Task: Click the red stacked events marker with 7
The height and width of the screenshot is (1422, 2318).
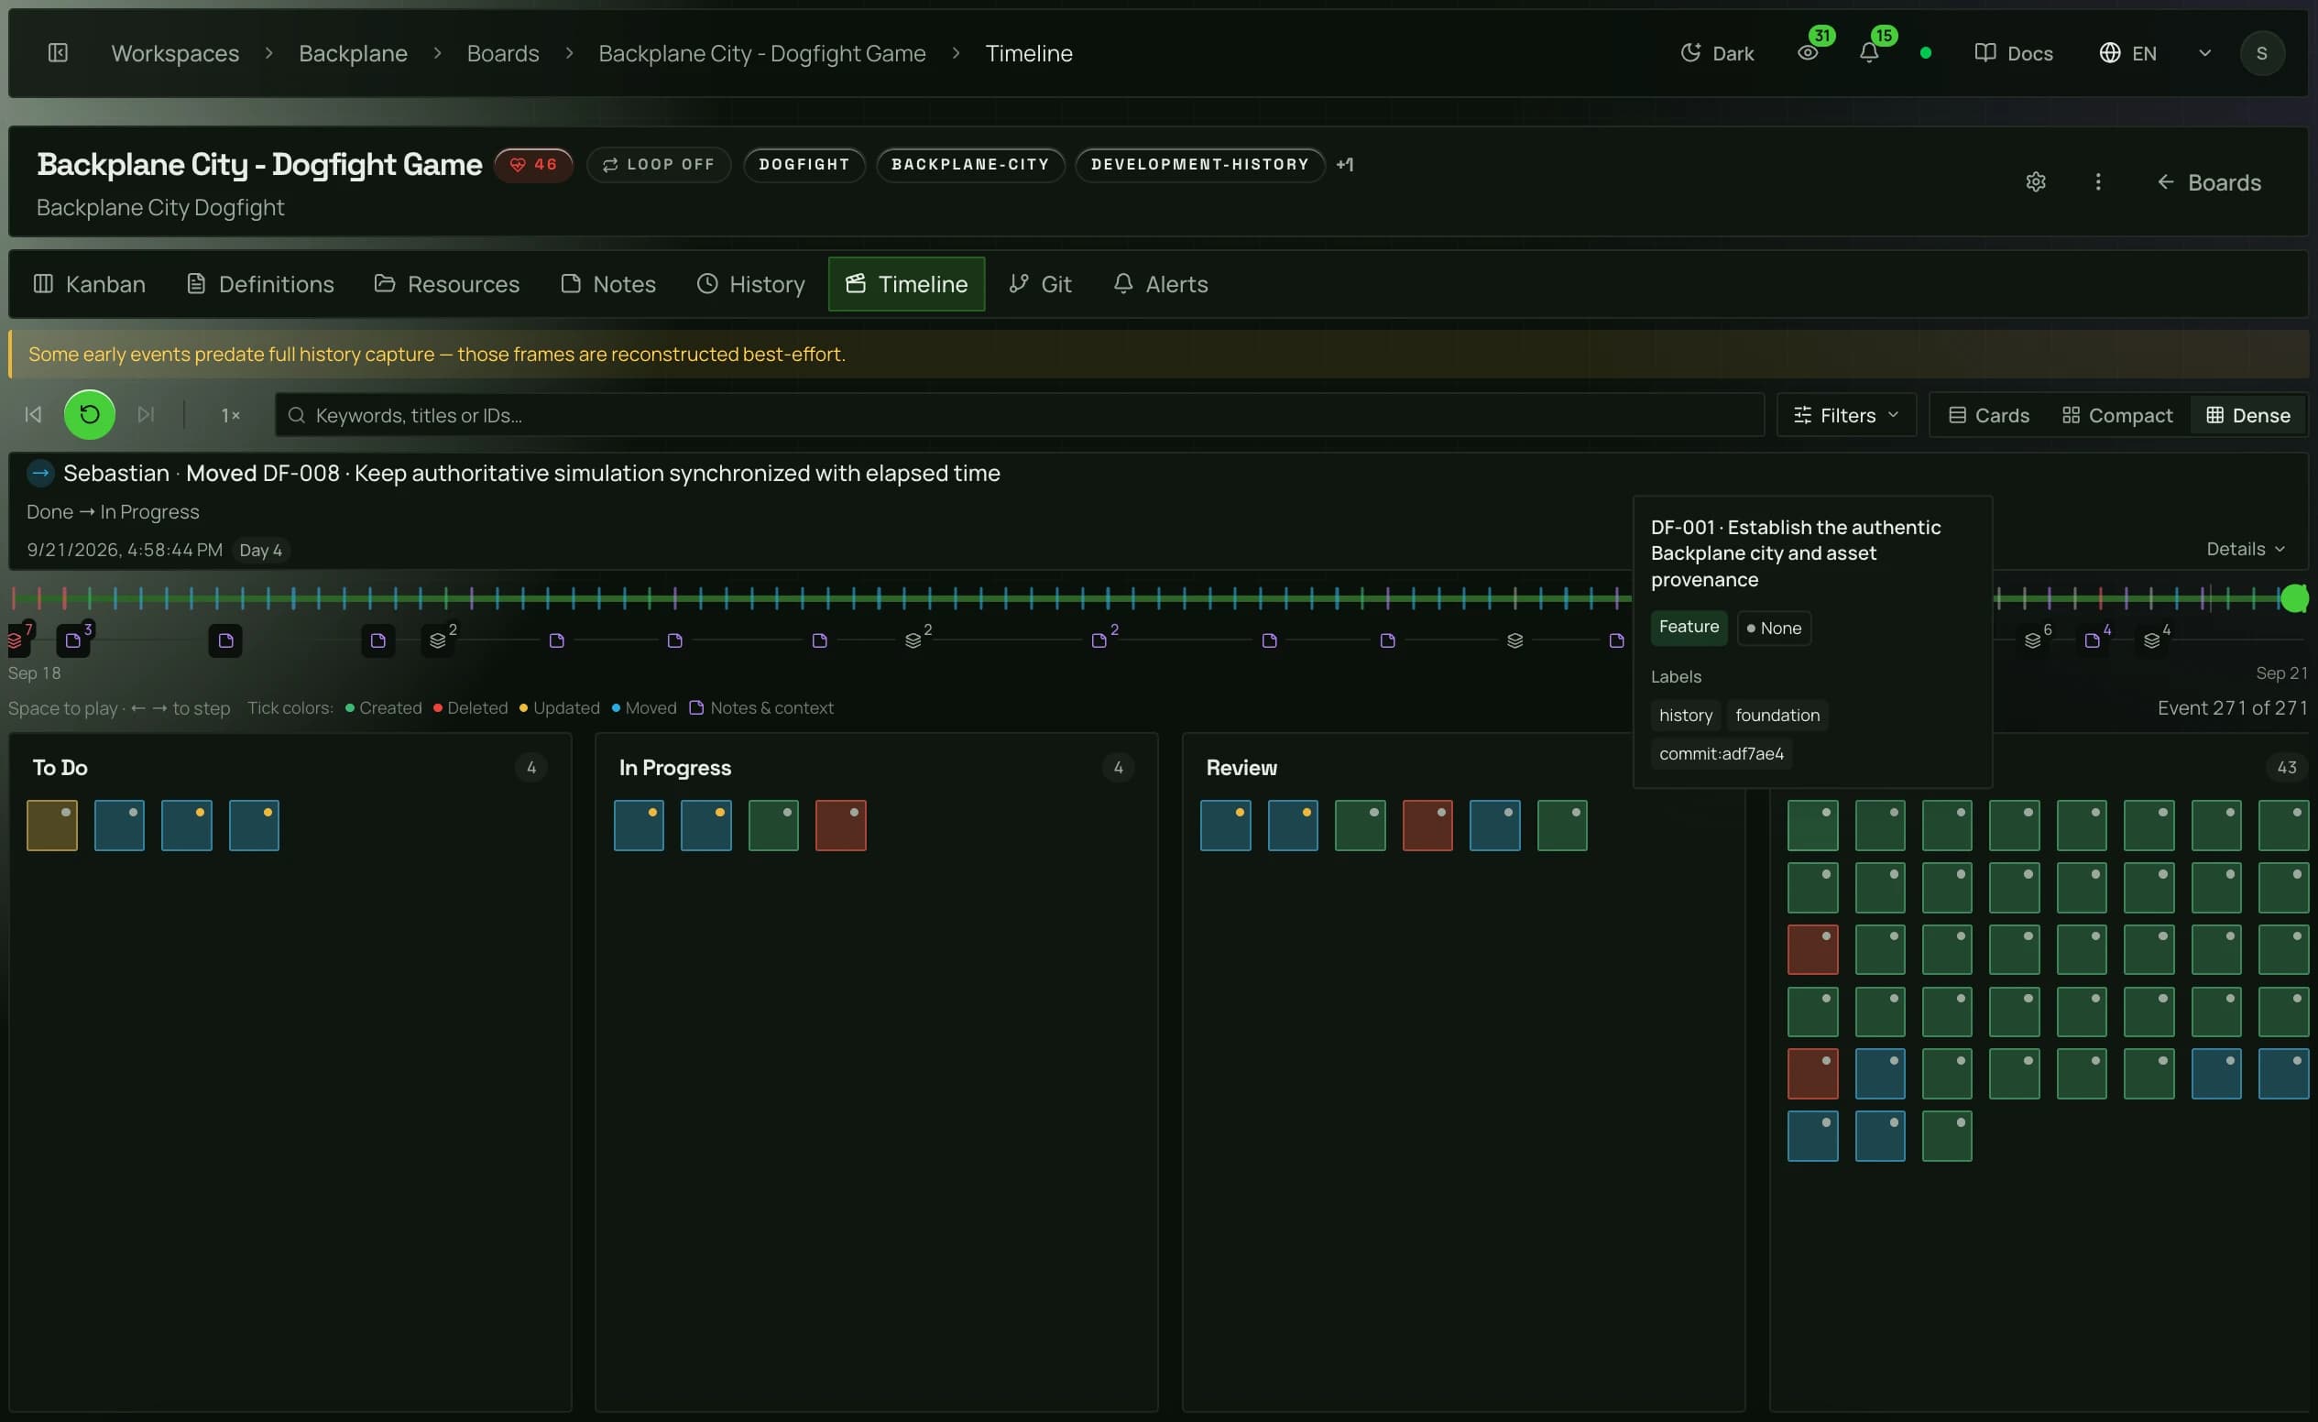Action: click(x=16, y=640)
